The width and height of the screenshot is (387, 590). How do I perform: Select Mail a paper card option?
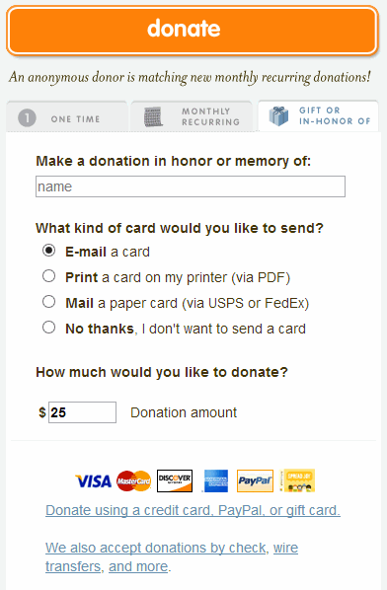49,301
